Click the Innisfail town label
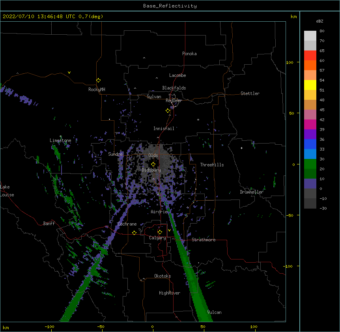The image size is (340, 332). coord(164,129)
